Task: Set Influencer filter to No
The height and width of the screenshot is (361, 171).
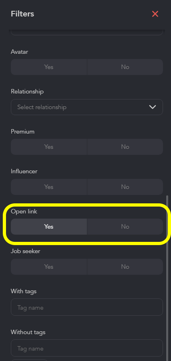Action: click(125, 187)
